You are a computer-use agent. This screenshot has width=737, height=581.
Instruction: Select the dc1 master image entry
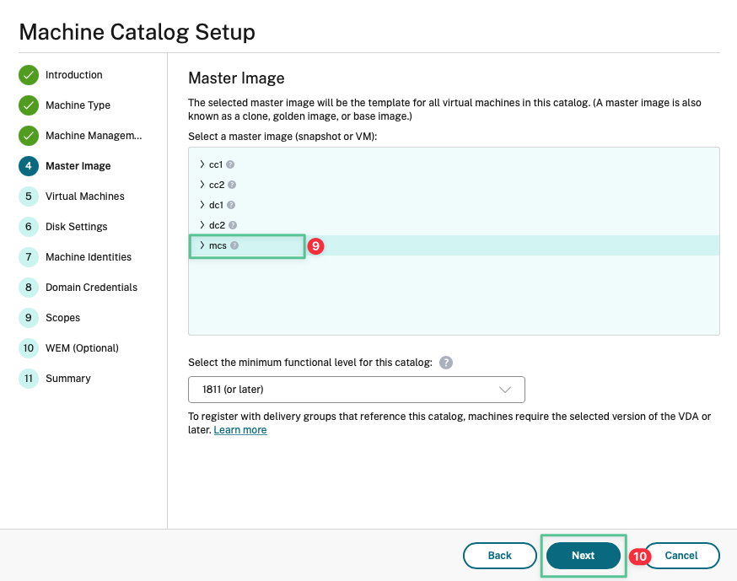(x=216, y=205)
